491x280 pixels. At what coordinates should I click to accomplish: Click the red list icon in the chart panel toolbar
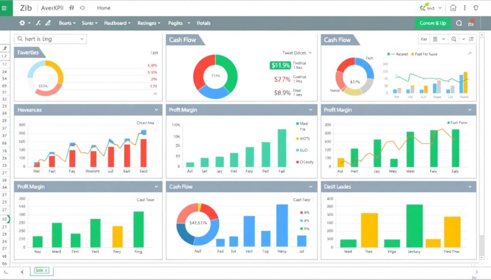click(x=471, y=39)
